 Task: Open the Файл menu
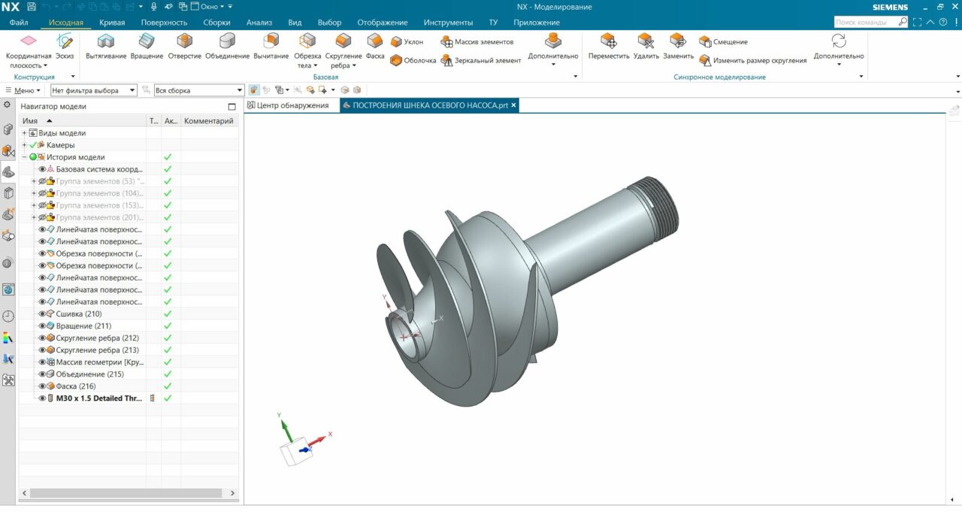[x=19, y=23]
